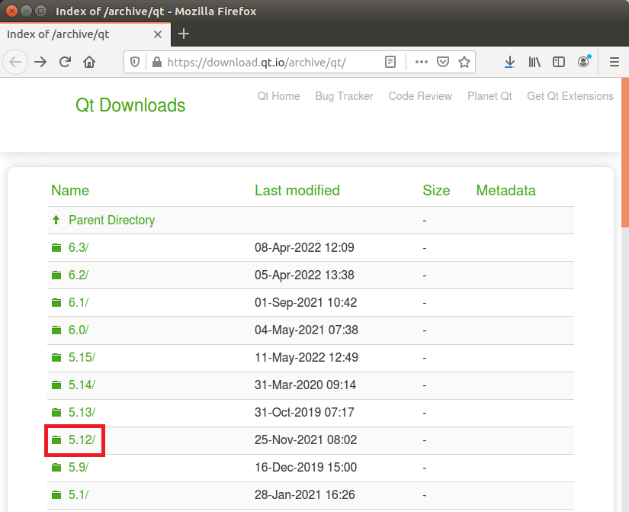The height and width of the screenshot is (512, 629).
Task: Open the 5.1/ folder link
Action: pos(79,494)
